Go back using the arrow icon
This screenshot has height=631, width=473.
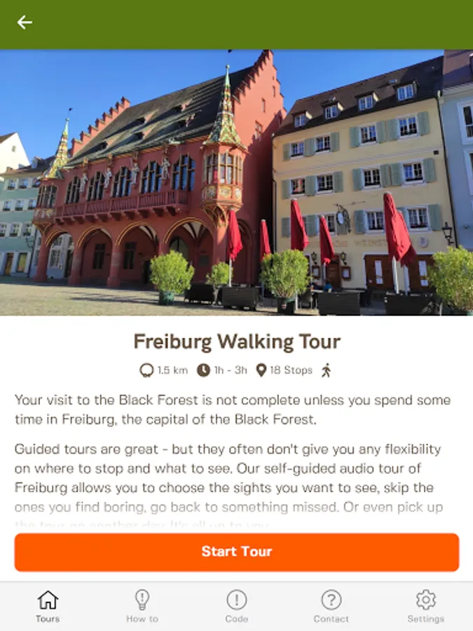(x=25, y=22)
